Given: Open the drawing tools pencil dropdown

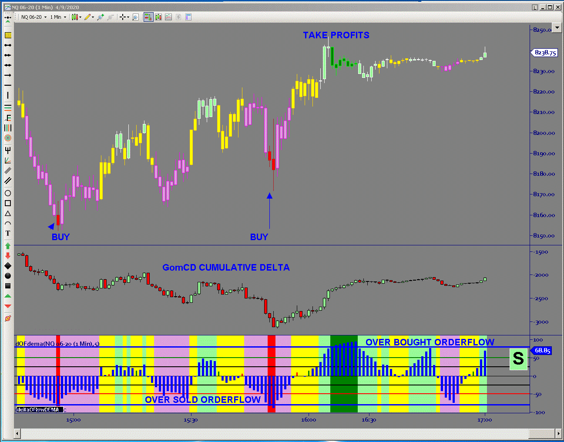Looking at the screenshot, I should [x=93, y=17].
